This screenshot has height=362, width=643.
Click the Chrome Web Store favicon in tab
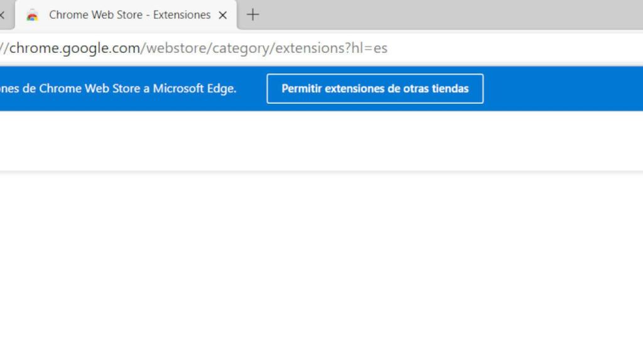pyautogui.click(x=32, y=15)
